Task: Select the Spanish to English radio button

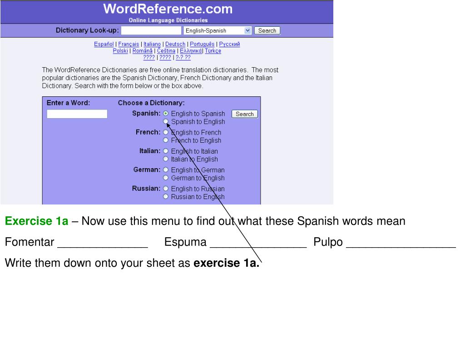Action: (x=166, y=121)
